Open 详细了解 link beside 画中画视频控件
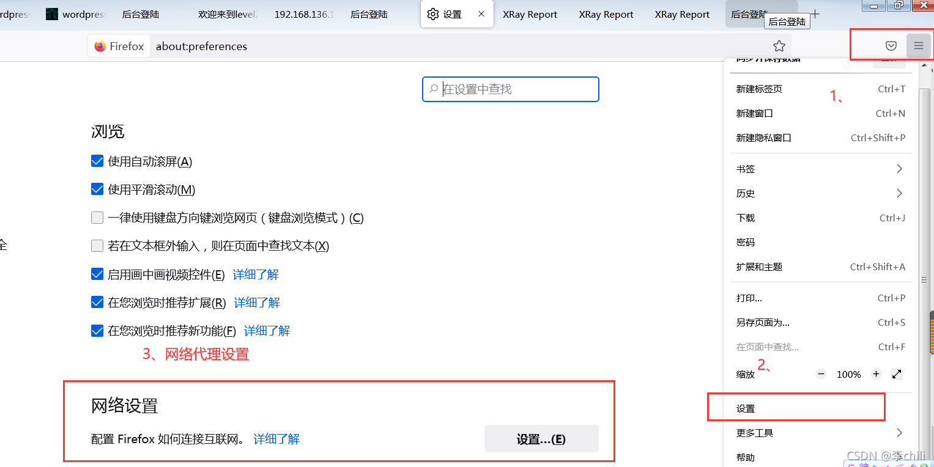The image size is (934, 467). tap(256, 274)
